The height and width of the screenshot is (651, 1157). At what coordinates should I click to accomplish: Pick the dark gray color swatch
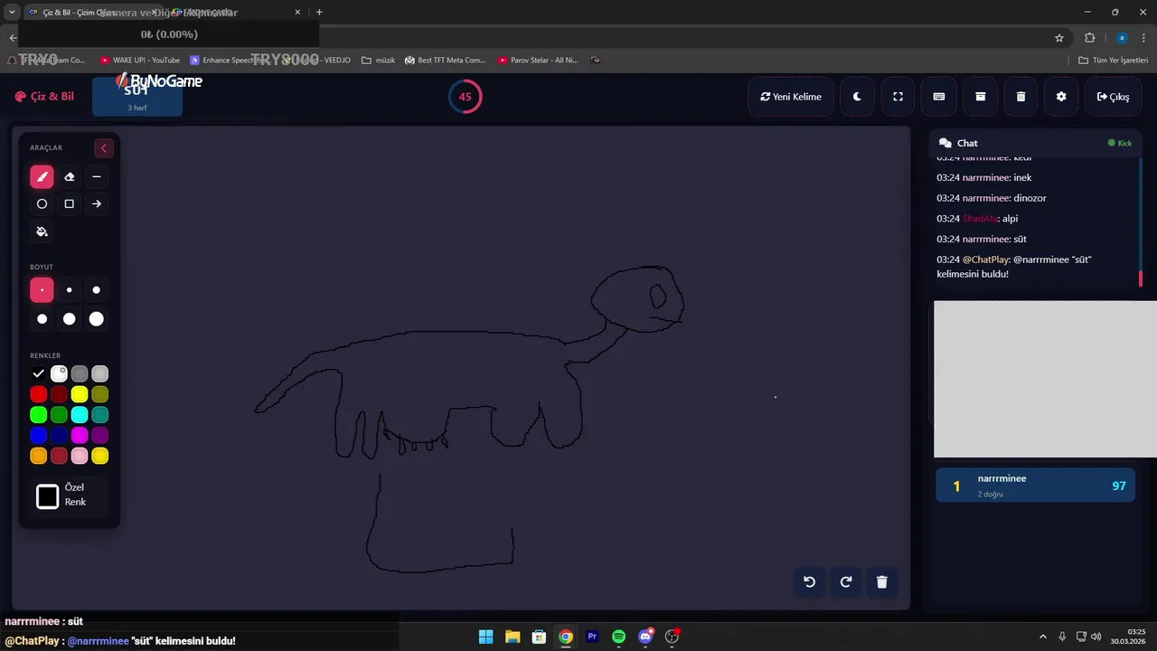point(80,373)
